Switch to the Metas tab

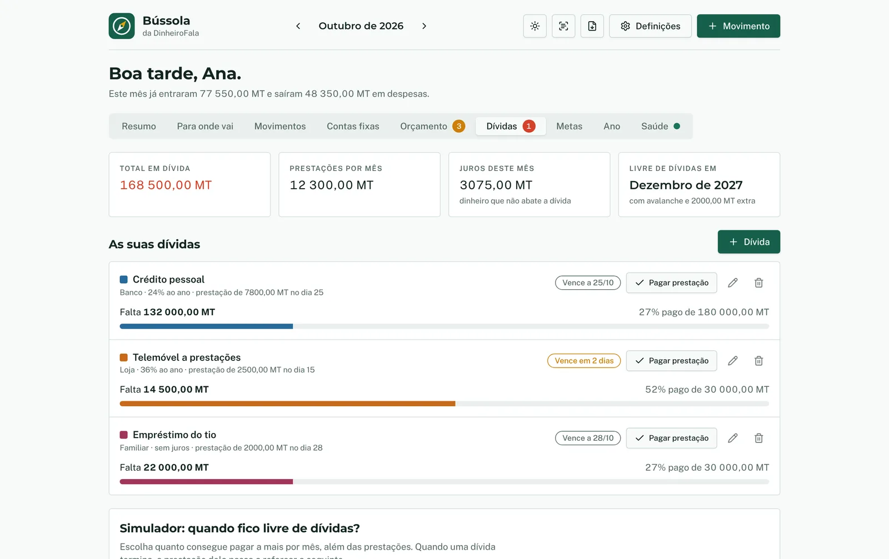tap(570, 127)
